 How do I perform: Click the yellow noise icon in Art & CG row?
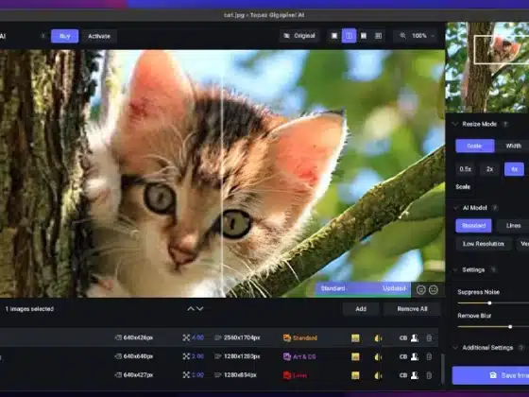pos(355,356)
